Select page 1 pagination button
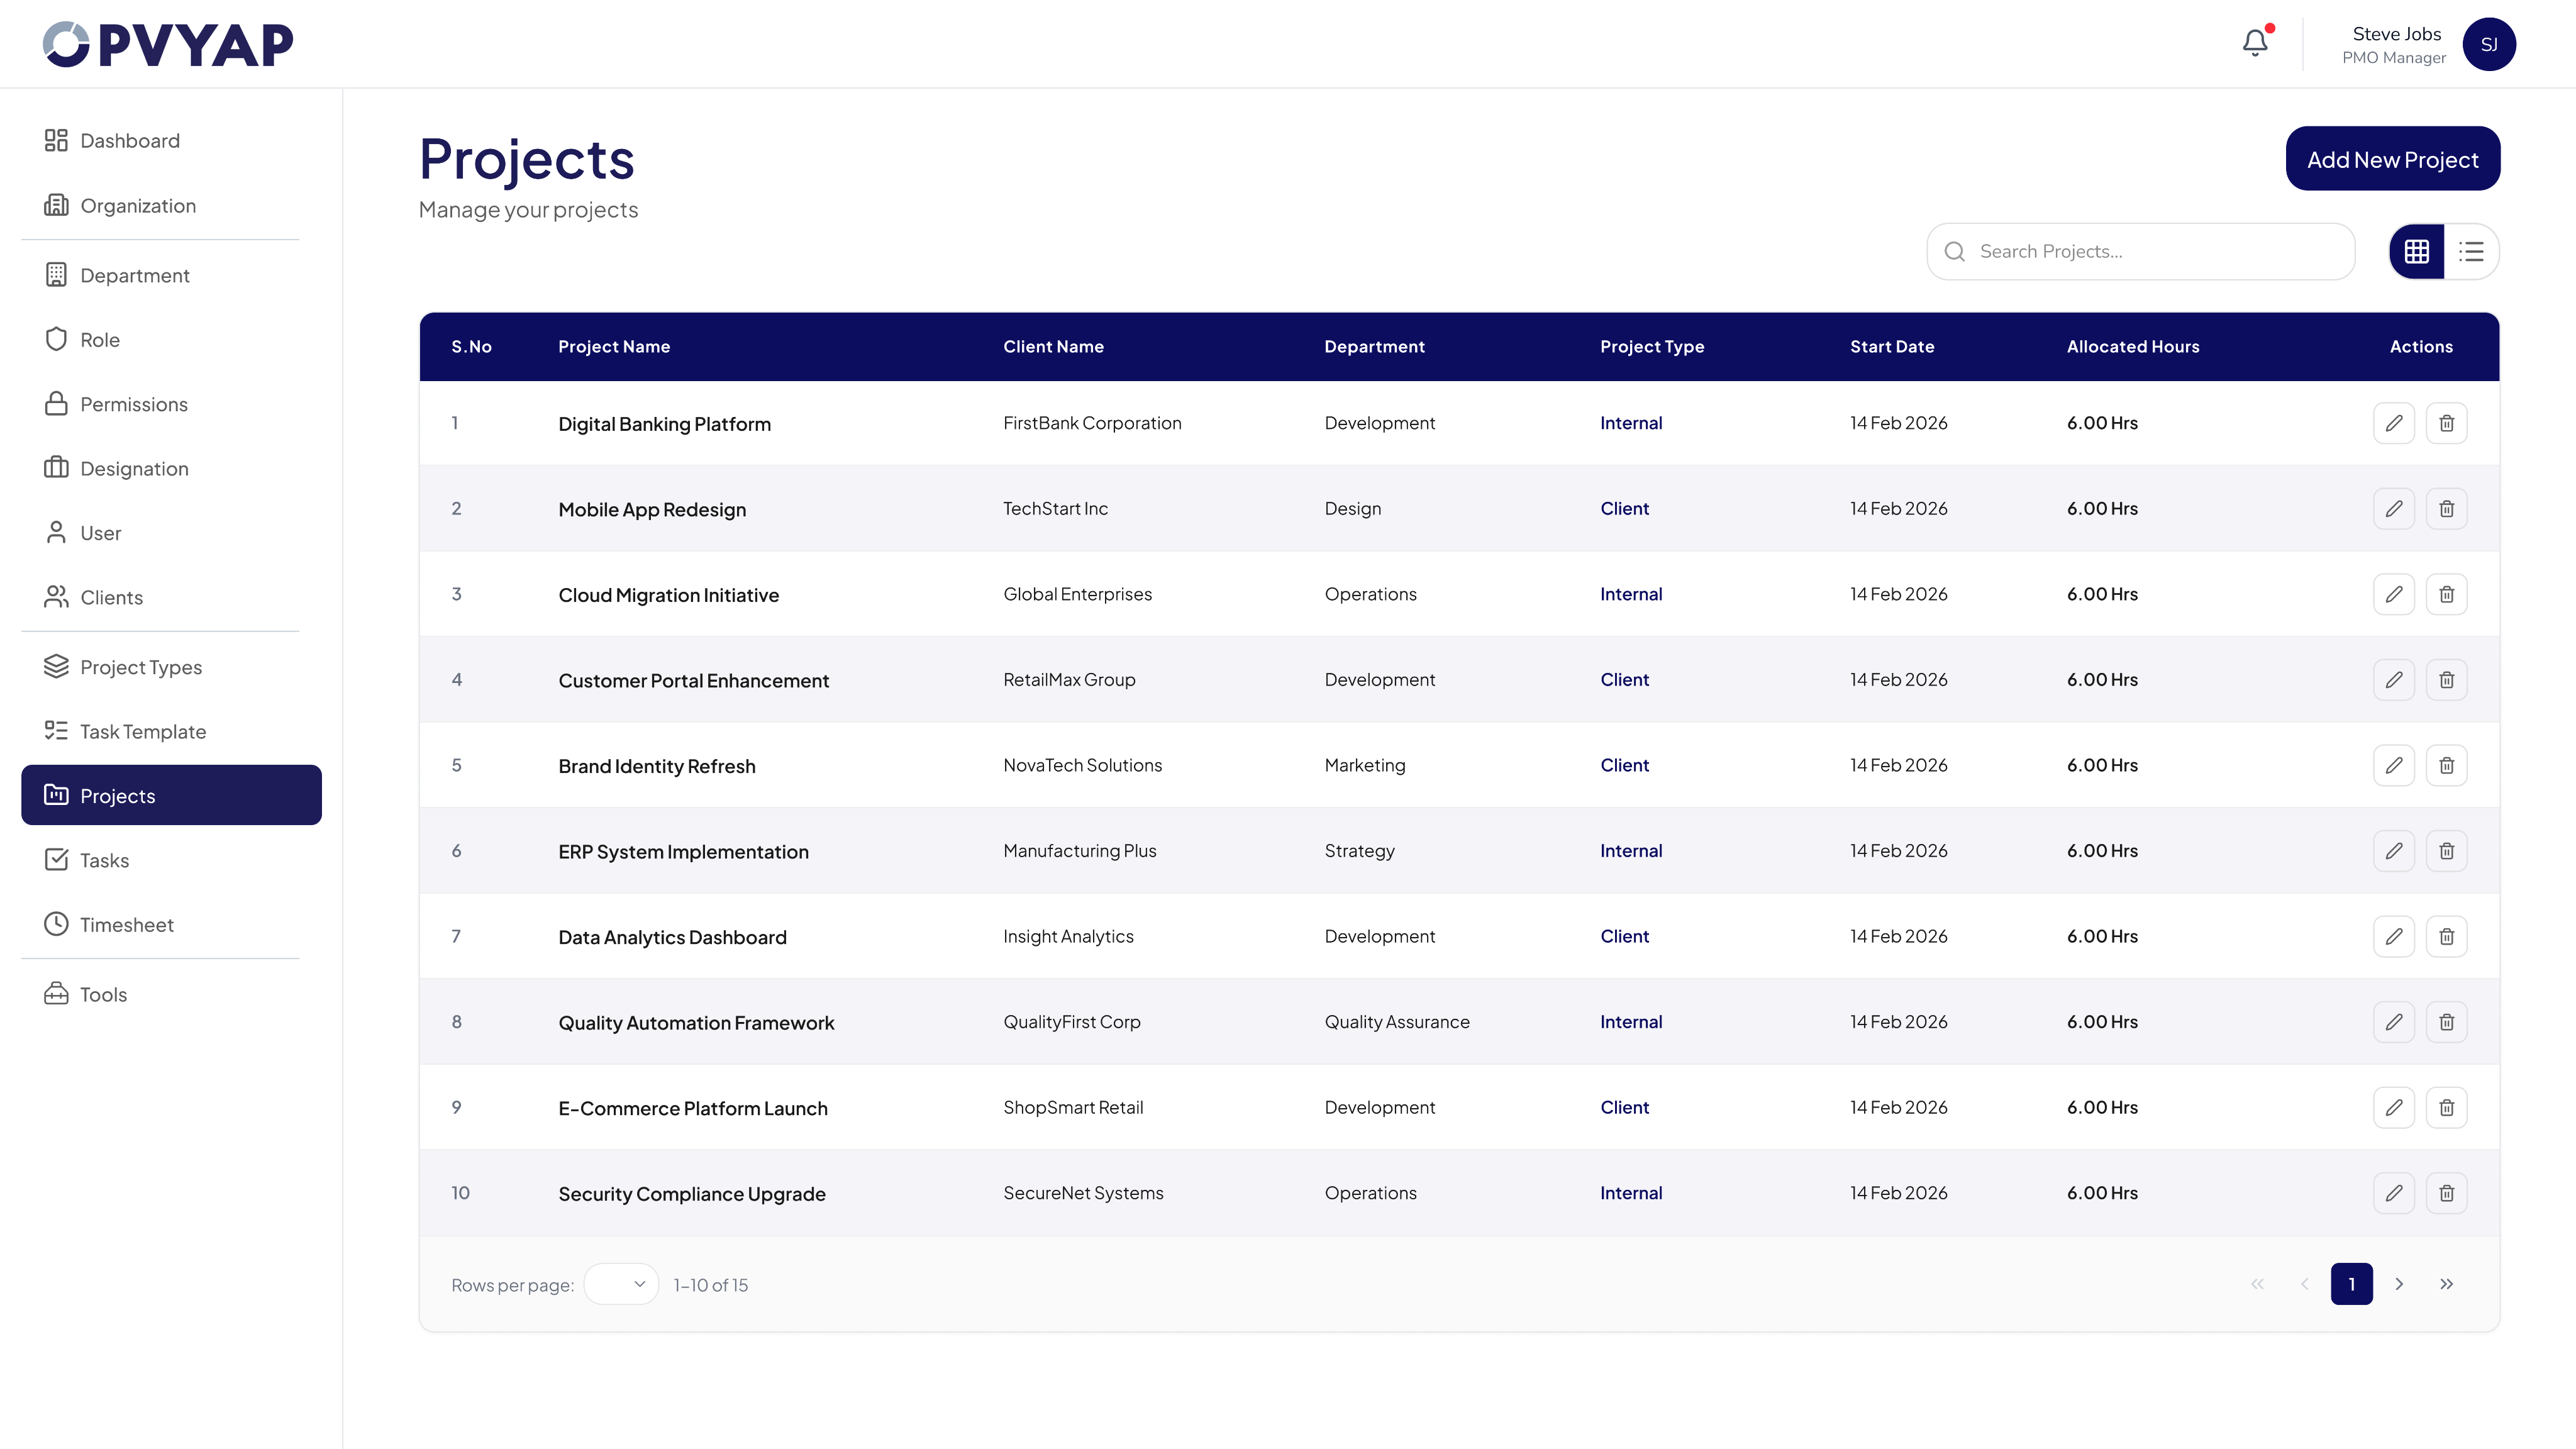 (2351, 1284)
